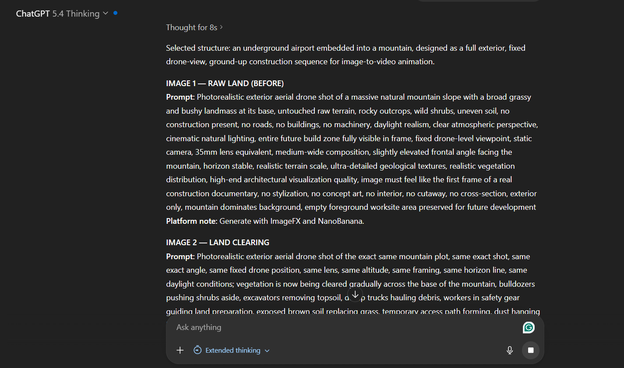The image size is (624, 368).
Task: Focus the 'Ask anything' message field
Action: (x=342, y=327)
